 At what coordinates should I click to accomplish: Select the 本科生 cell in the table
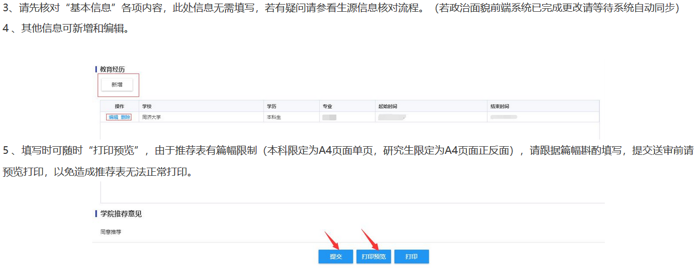(274, 117)
